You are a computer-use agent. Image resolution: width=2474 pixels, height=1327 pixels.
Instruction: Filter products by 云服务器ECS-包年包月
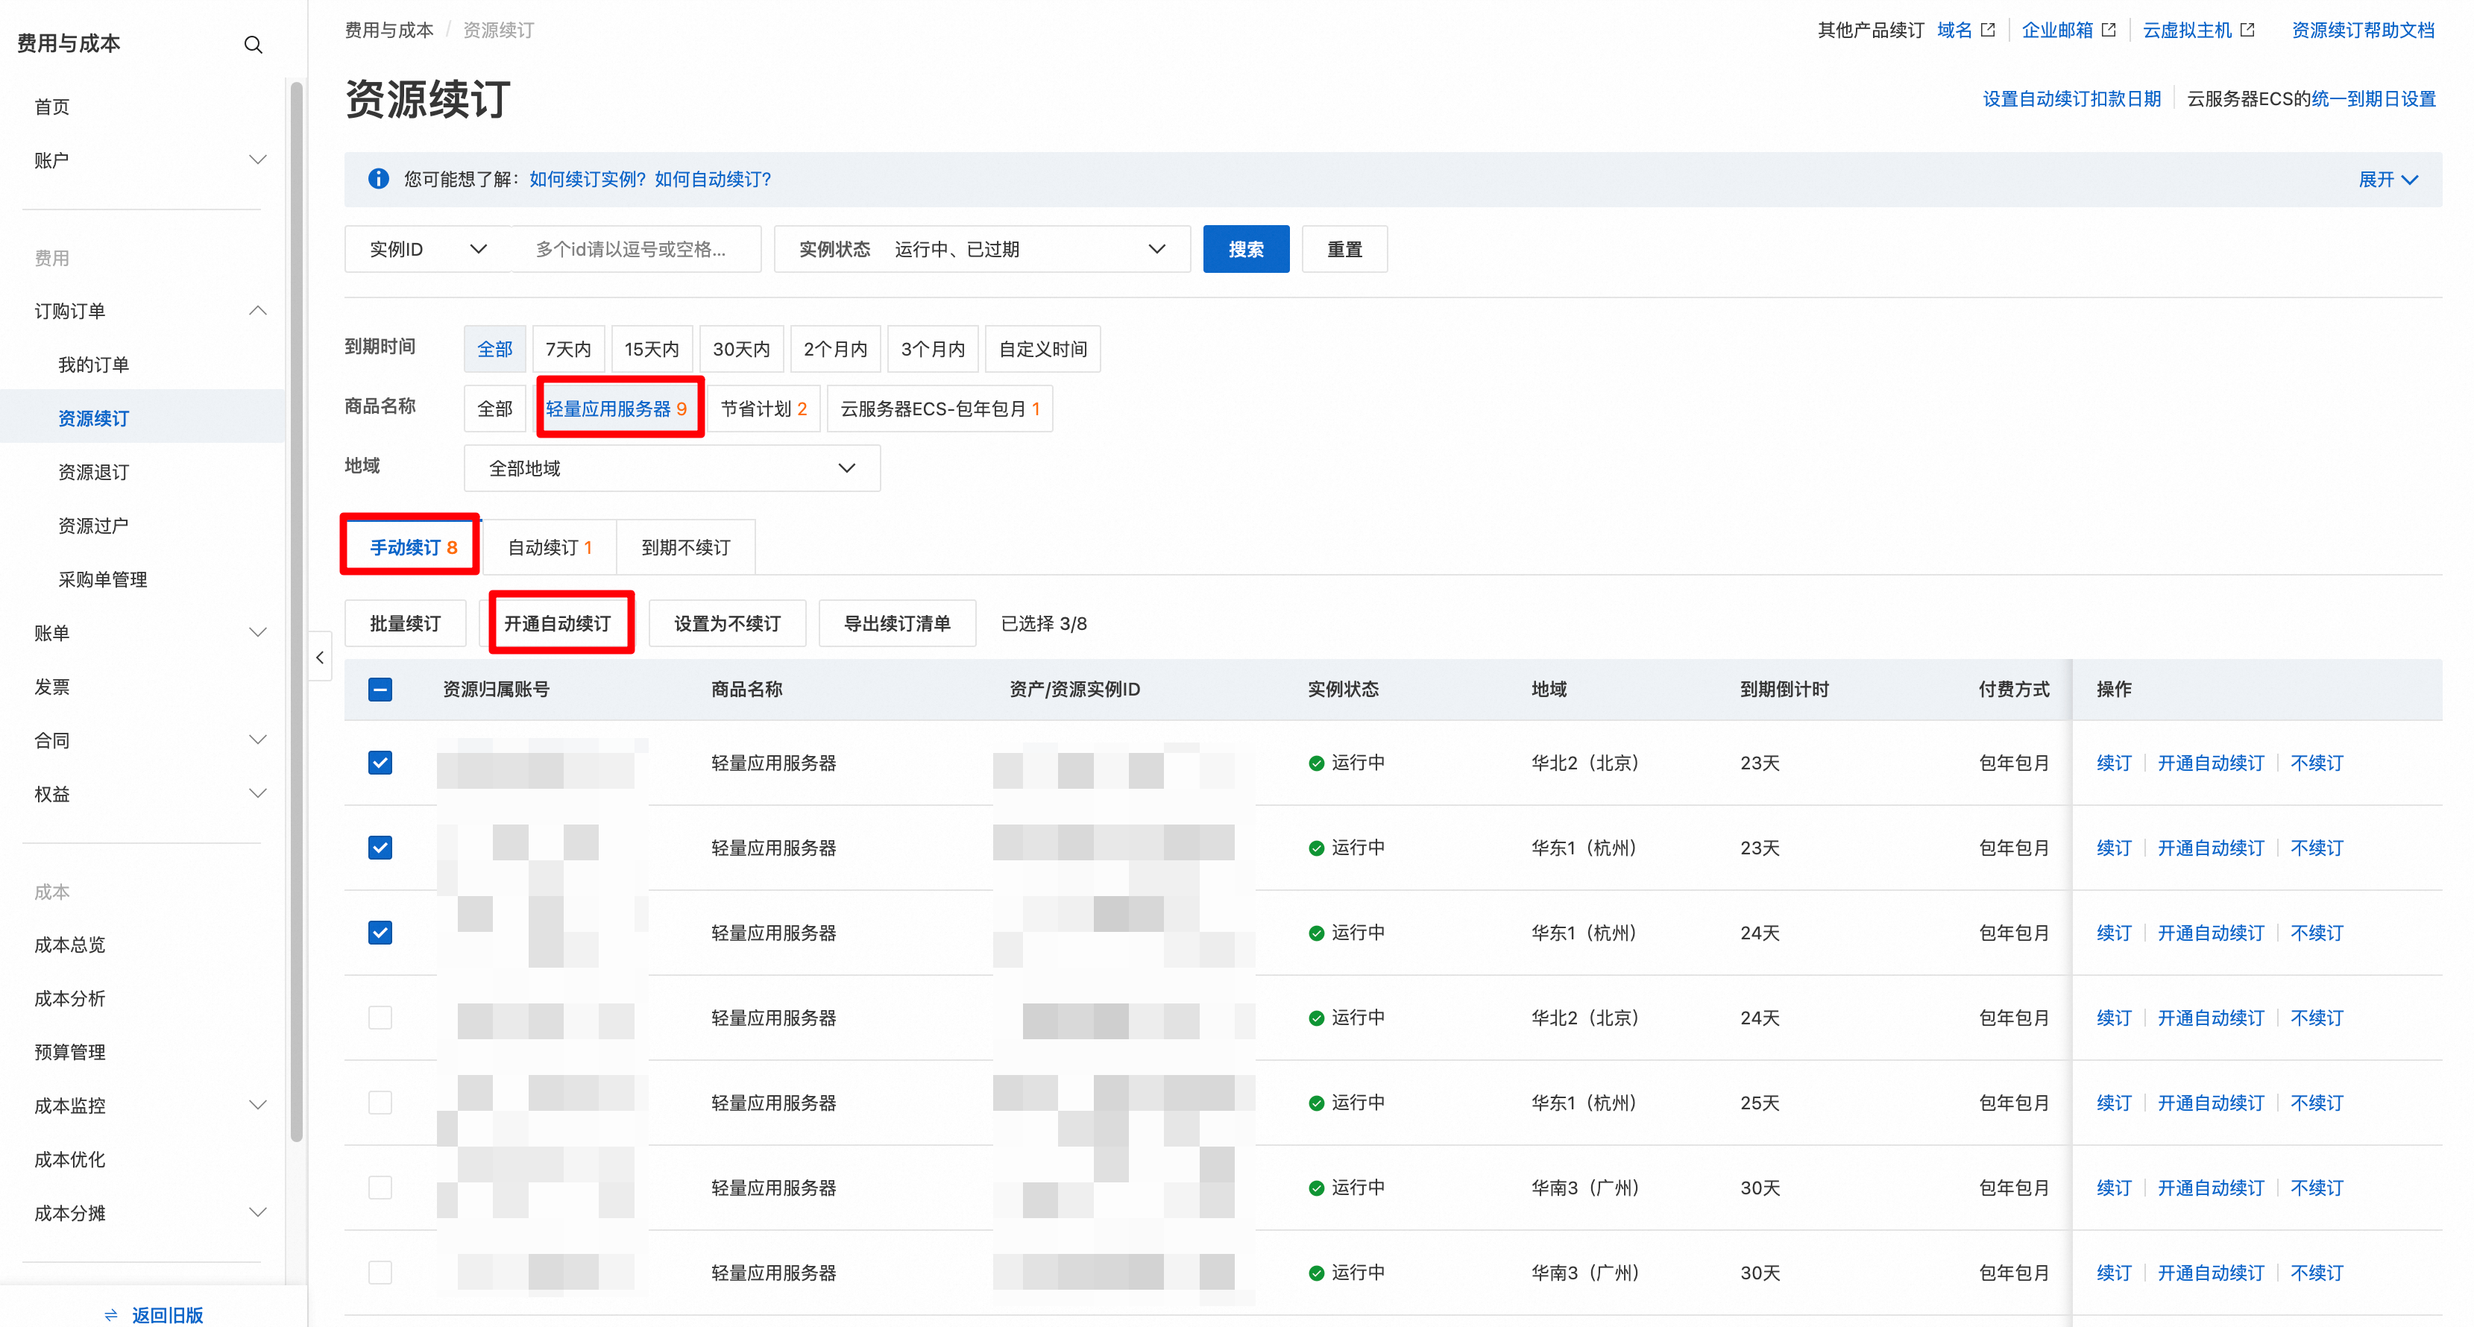coord(940,408)
